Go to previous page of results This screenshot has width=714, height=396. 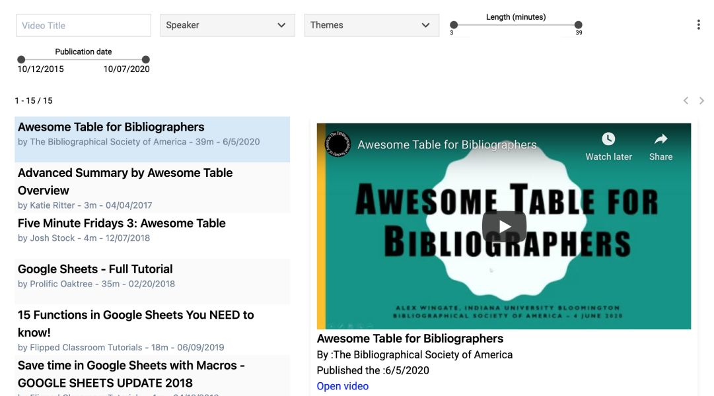[686, 100]
